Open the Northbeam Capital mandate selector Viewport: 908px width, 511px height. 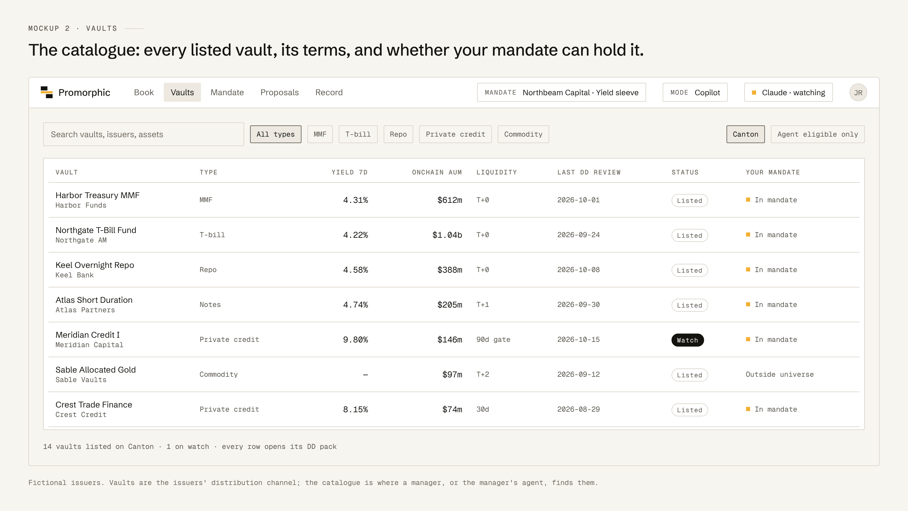tap(561, 92)
